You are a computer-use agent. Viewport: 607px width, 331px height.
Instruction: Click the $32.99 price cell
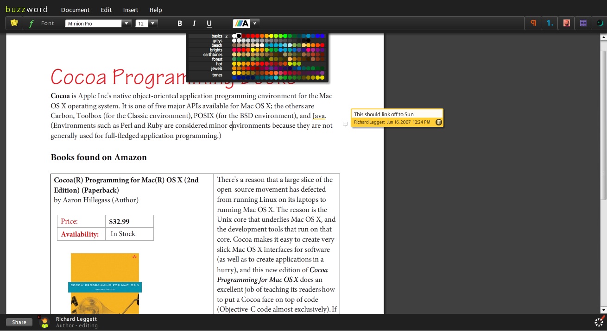click(x=129, y=221)
